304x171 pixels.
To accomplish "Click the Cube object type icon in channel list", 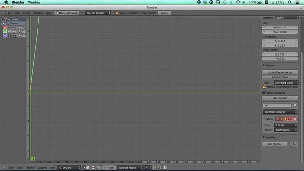I will [x=6, y=19].
